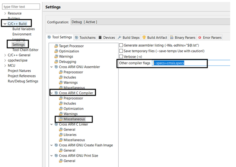The width and height of the screenshot is (236, 167).
Task: Select the Cross ARM C Linker node label
Action: tap(73, 124)
